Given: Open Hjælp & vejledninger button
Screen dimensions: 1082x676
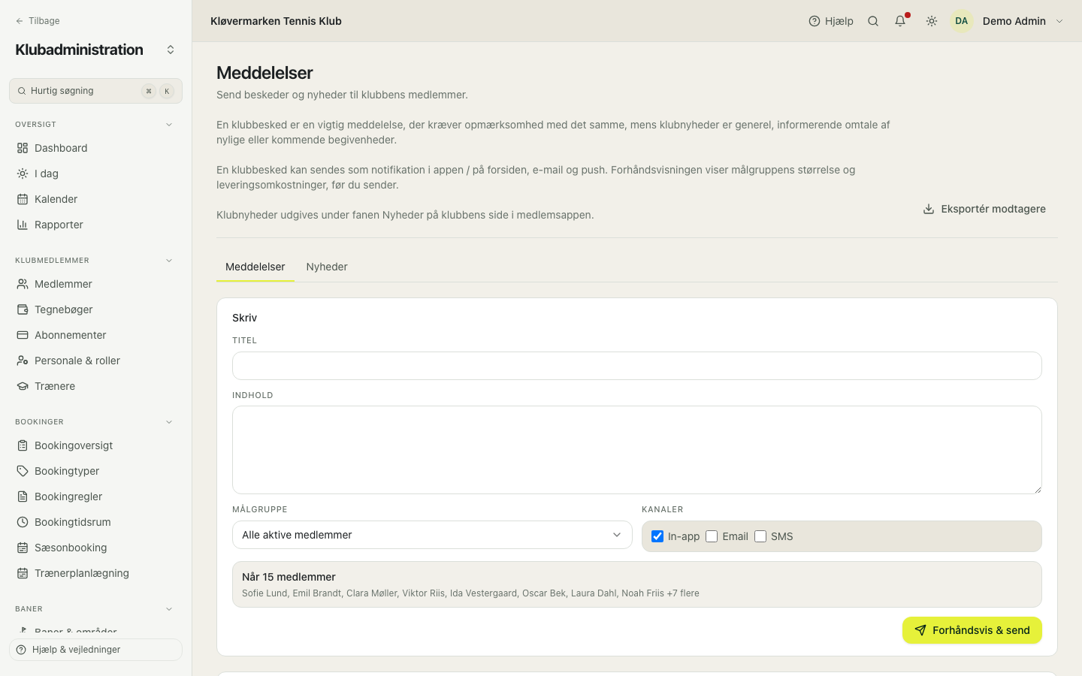Looking at the screenshot, I should [x=95, y=650].
